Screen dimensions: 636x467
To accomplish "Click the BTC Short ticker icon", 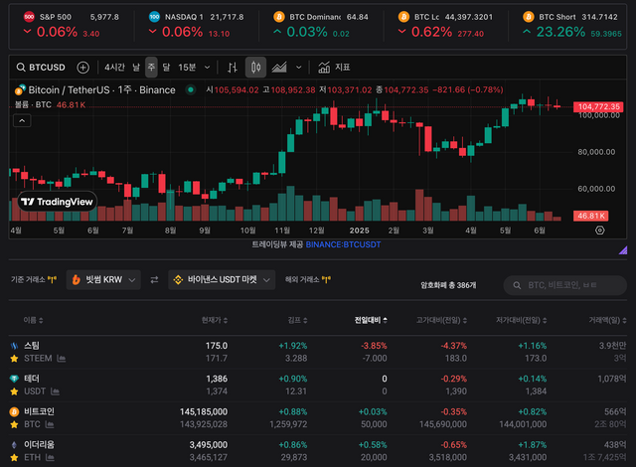I will pyautogui.click(x=528, y=17).
